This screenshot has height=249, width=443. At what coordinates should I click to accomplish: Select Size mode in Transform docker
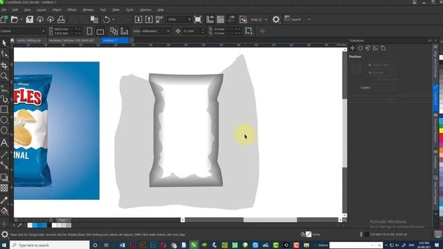click(x=375, y=48)
